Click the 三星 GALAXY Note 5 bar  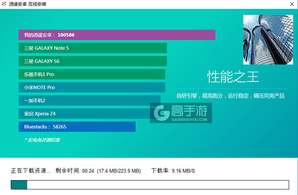coord(92,48)
